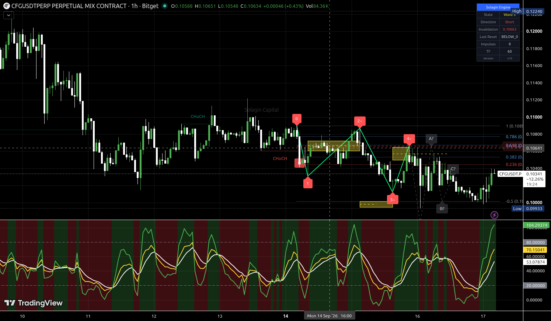
Task: Select the red wave 0 label
Action: [297, 119]
